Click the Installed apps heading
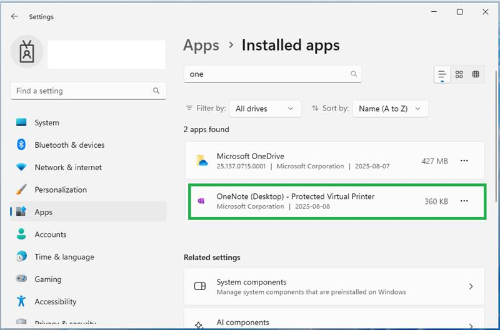500x330 pixels. [291, 45]
